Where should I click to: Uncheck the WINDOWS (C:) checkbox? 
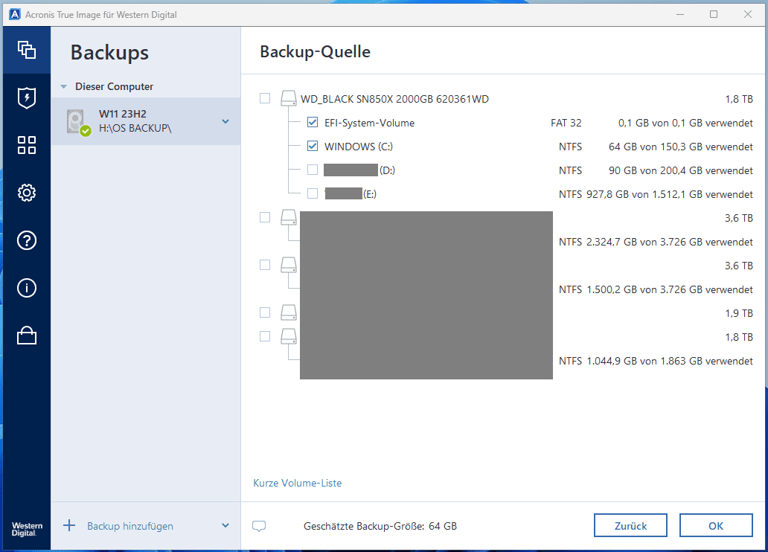point(313,147)
